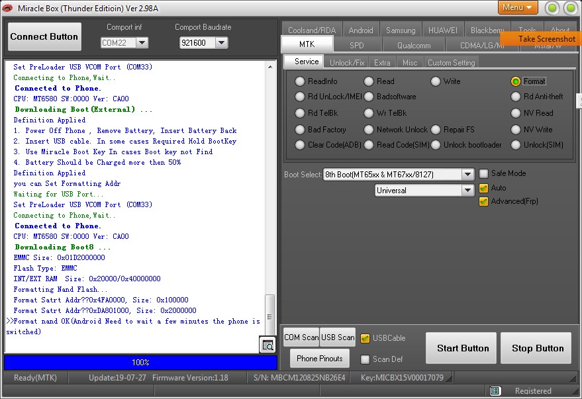Viewport: 582px width, 399px height.
Task: Click the log search magnifier icon
Action: point(267,345)
